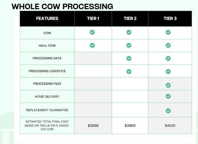Click the Tier 3 Replacement Guarantee checkmark
Viewport: 198px width, 144px height.
pos(168,111)
